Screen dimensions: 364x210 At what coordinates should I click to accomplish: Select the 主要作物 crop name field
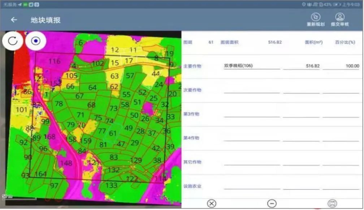tap(252, 66)
